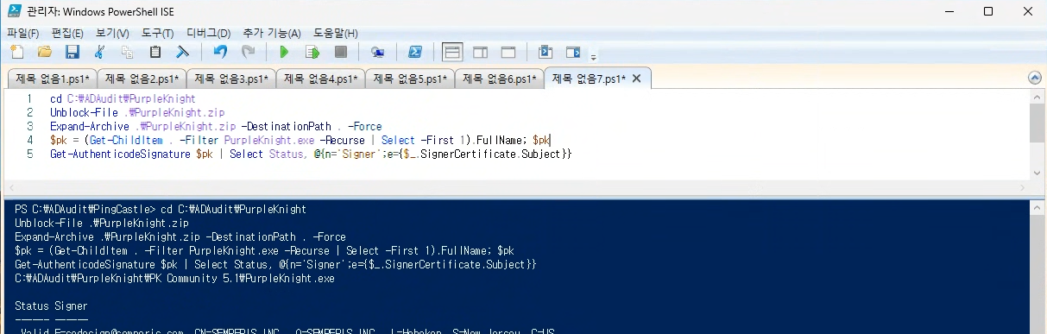Open the 도움말(H) menu
Screen dimensions: 1047x334
click(x=335, y=33)
